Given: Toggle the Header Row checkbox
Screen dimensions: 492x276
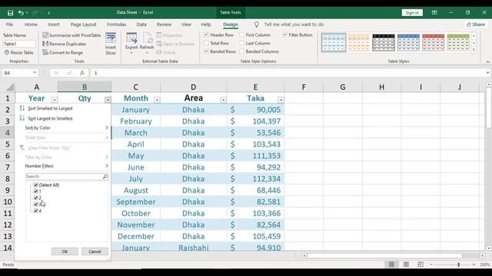Looking at the screenshot, I should (207, 34).
